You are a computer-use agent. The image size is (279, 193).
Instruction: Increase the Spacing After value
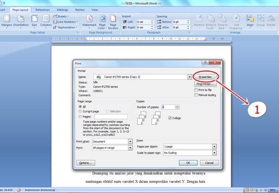coord(188,26)
